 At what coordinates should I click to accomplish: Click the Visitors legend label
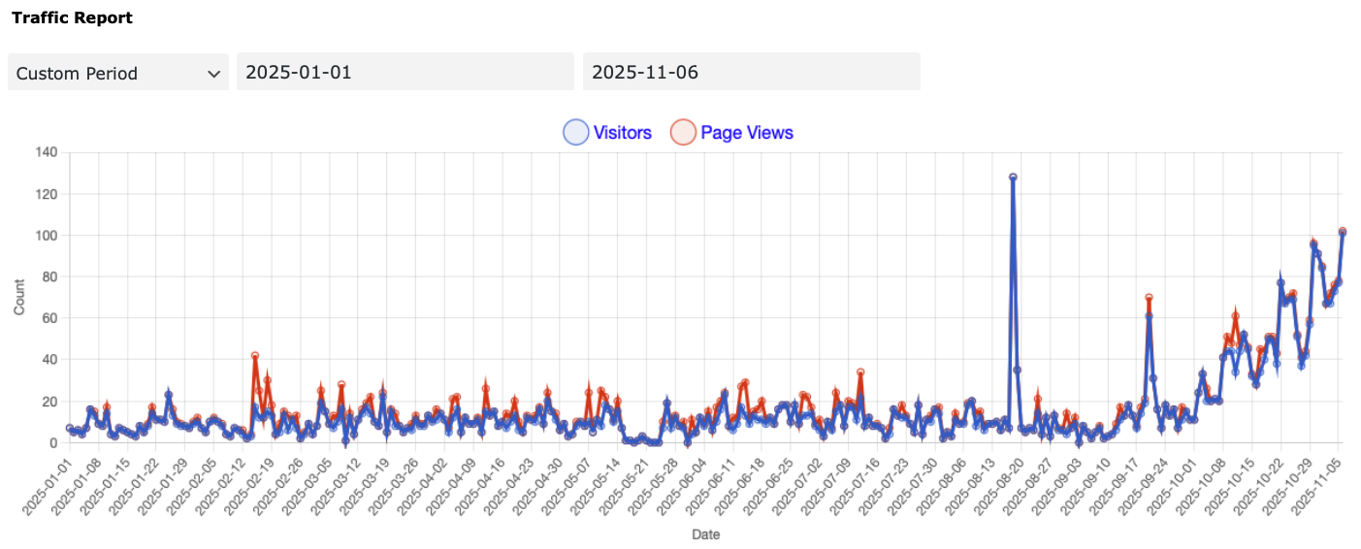[x=622, y=133]
